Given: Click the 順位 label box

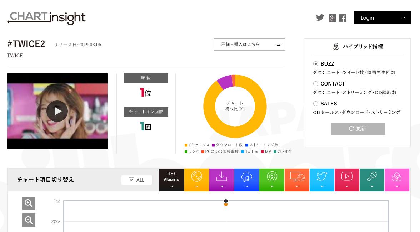Looking at the screenshot, I should tap(146, 78).
